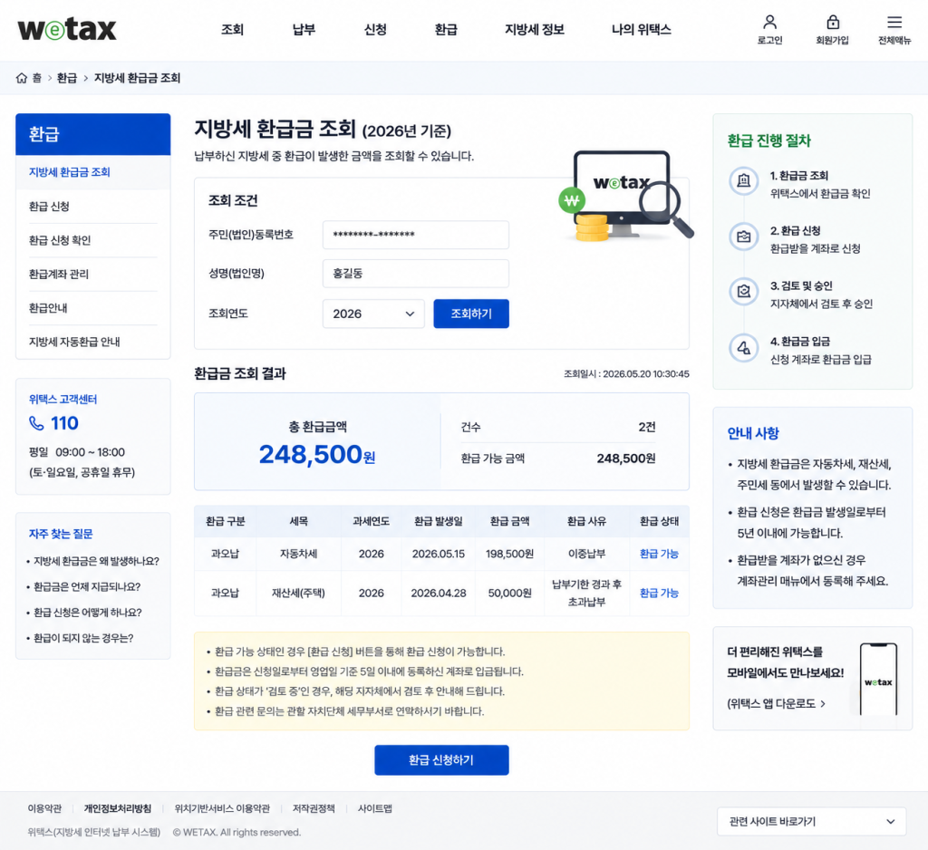The width and height of the screenshot is (928, 850).
Task: Click the wetax logo in header
Action: 67,28
